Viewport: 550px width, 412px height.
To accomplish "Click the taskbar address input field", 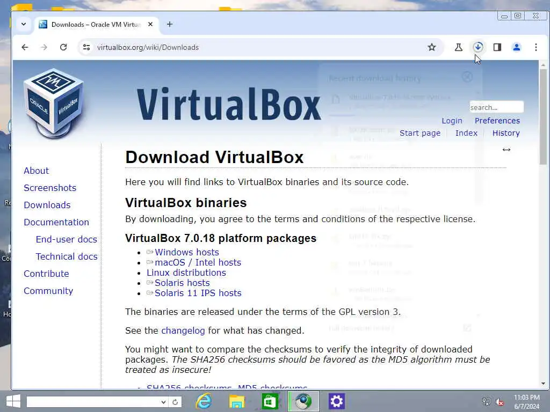I will (x=93, y=402).
